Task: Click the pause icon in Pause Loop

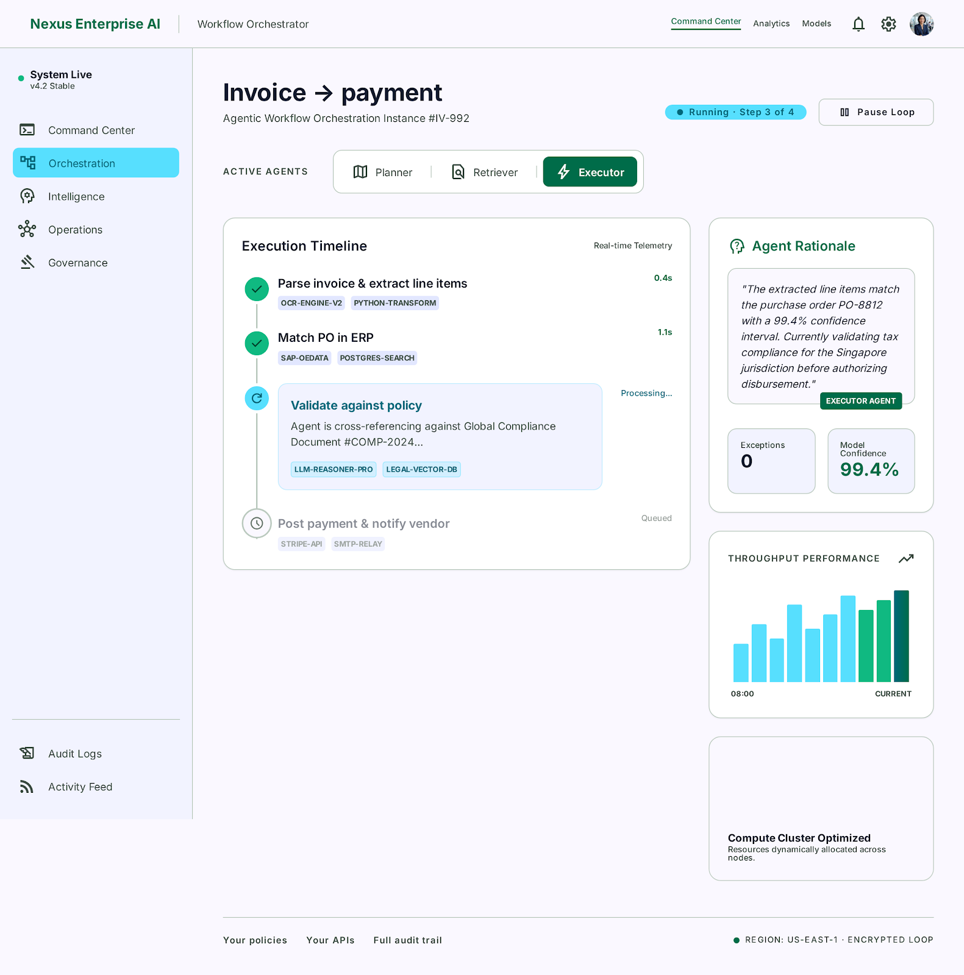Action: point(844,112)
